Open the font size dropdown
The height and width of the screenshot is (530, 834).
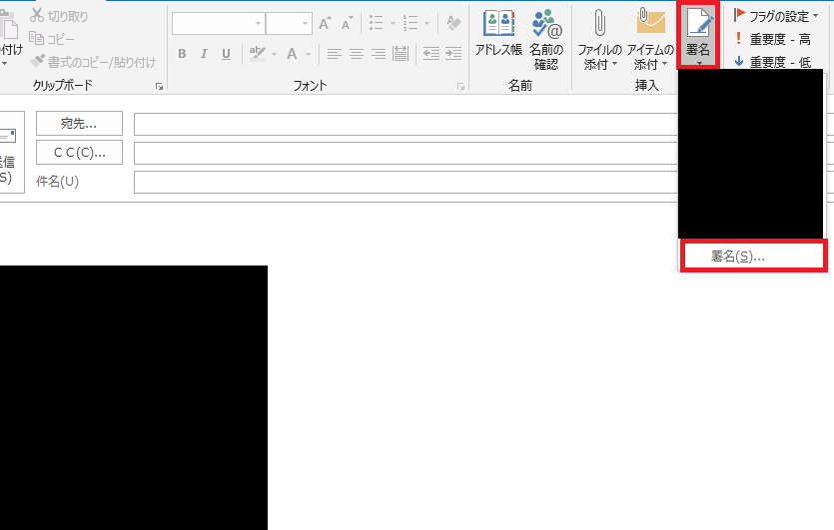click(305, 23)
